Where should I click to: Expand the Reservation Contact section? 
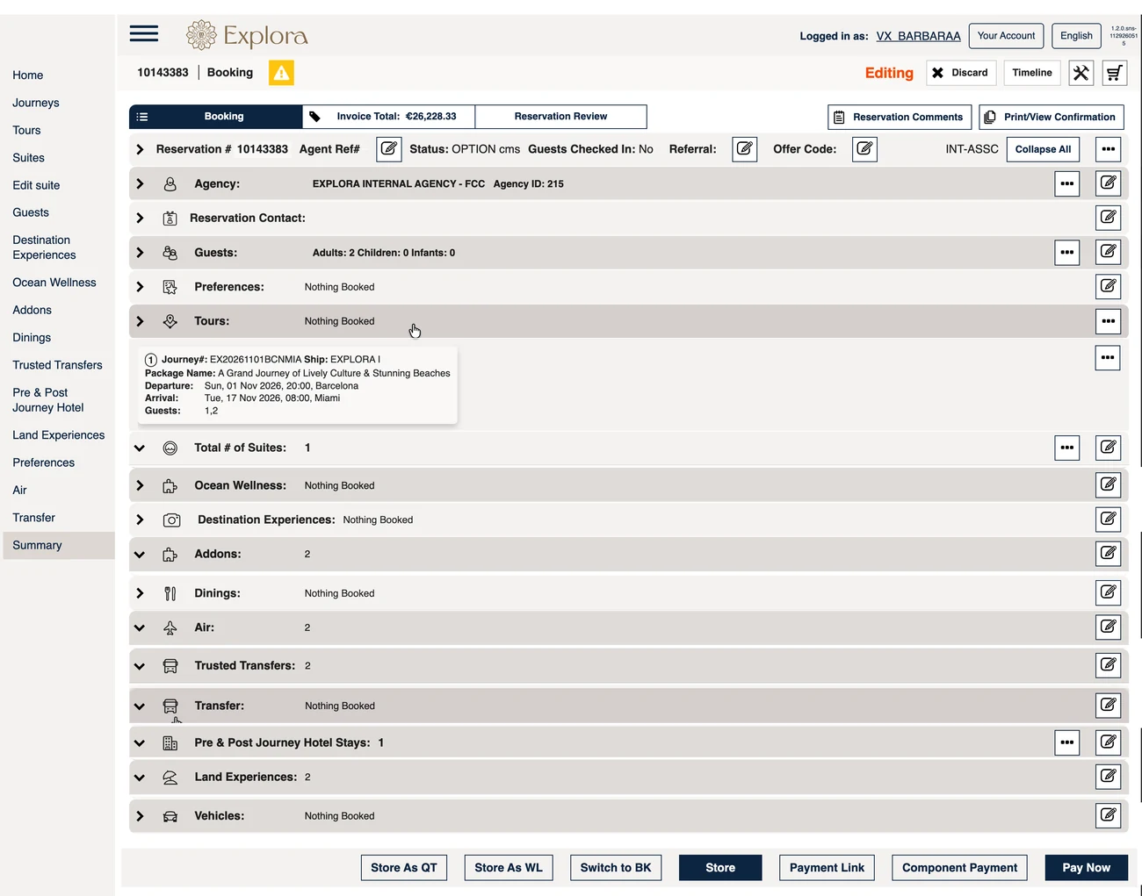click(140, 219)
